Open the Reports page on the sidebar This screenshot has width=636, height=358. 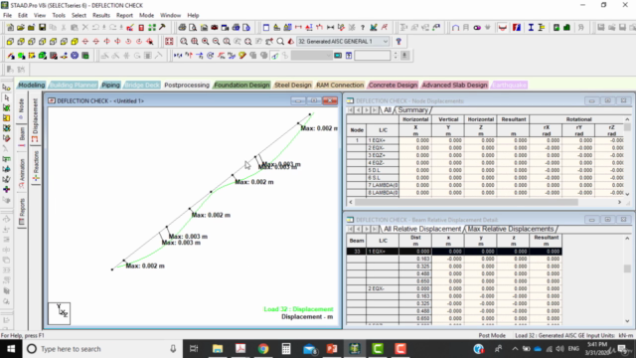tap(22, 212)
